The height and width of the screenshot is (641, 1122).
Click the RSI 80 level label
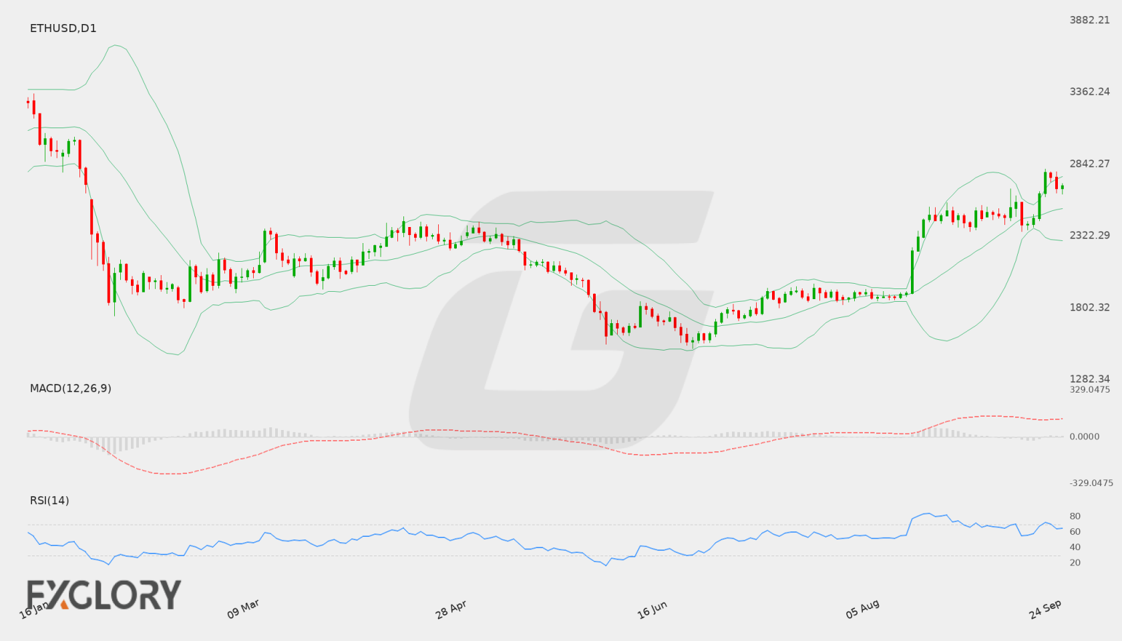pyautogui.click(x=1075, y=516)
